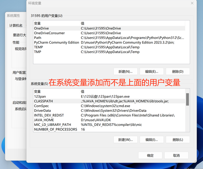203x169 pixels.
Task: Select the 123pan system variable
Action: 109,97
